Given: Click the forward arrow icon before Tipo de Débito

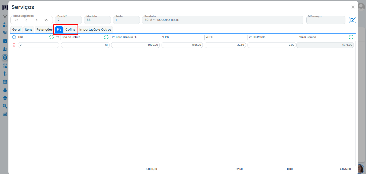Looking at the screenshot, I should 57,37.
